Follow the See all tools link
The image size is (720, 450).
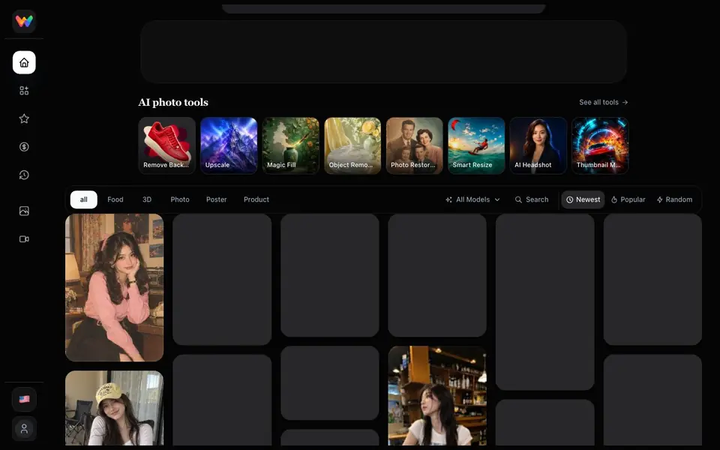[x=603, y=102]
